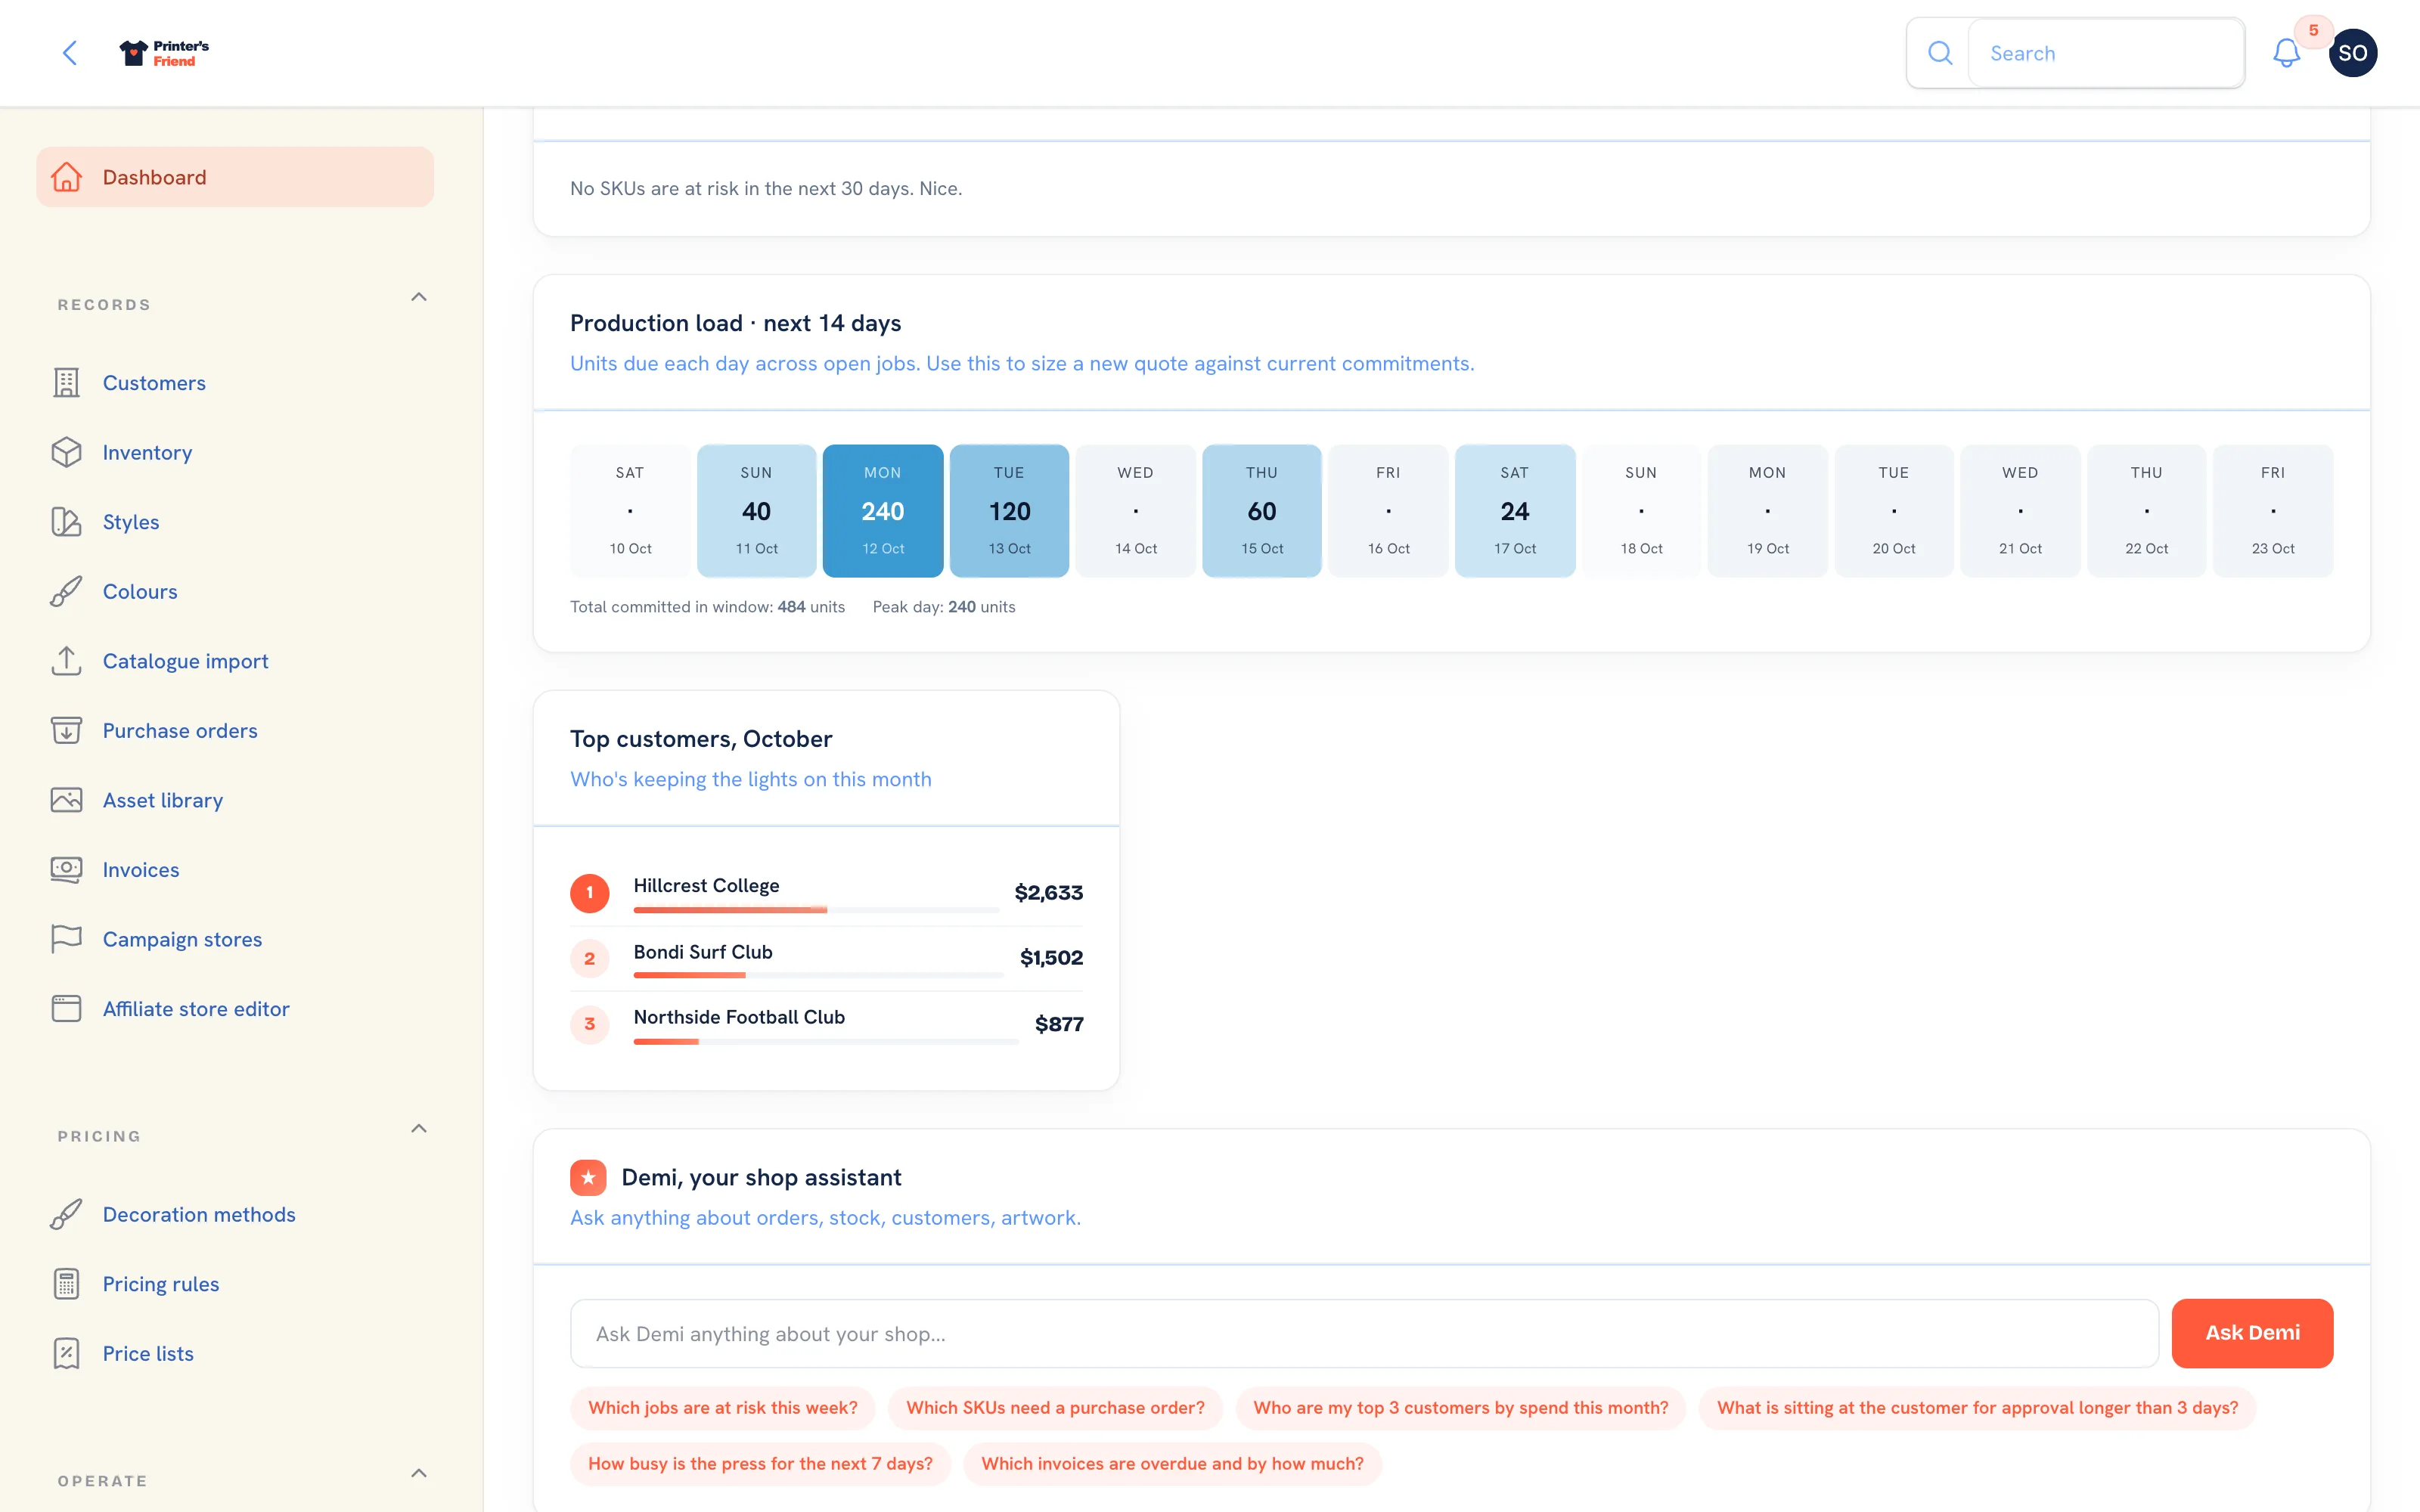Image resolution: width=2420 pixels, height=1512 pixels.
Task: Click the Colours brush icon
Action: 67,591
